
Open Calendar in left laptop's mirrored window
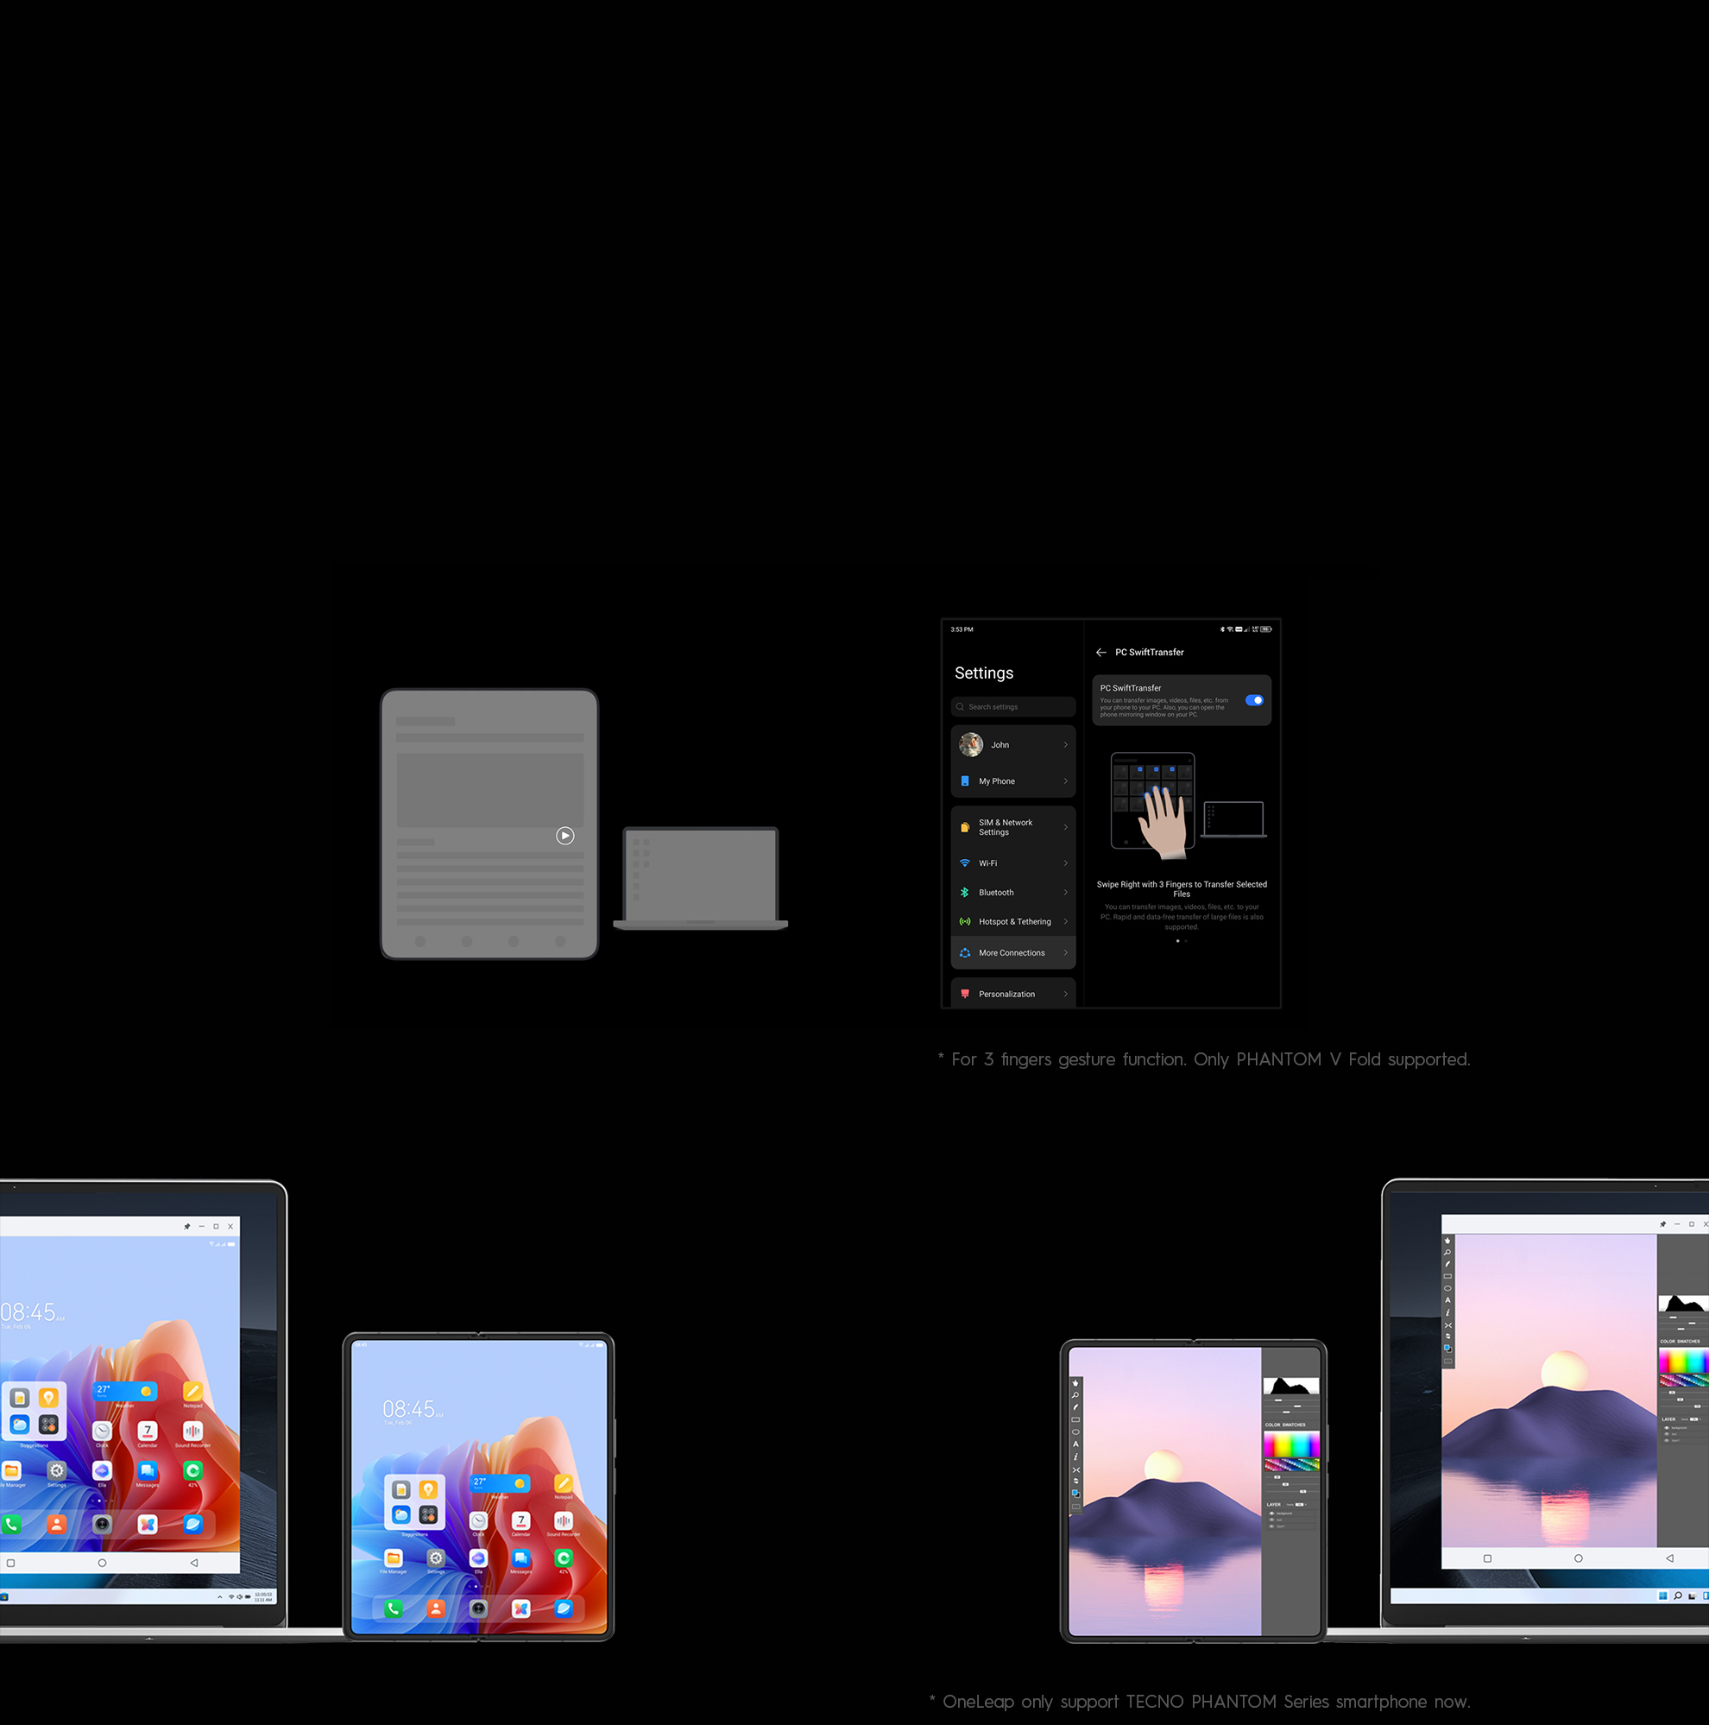pyautogui.click(x=148, y=1431)
